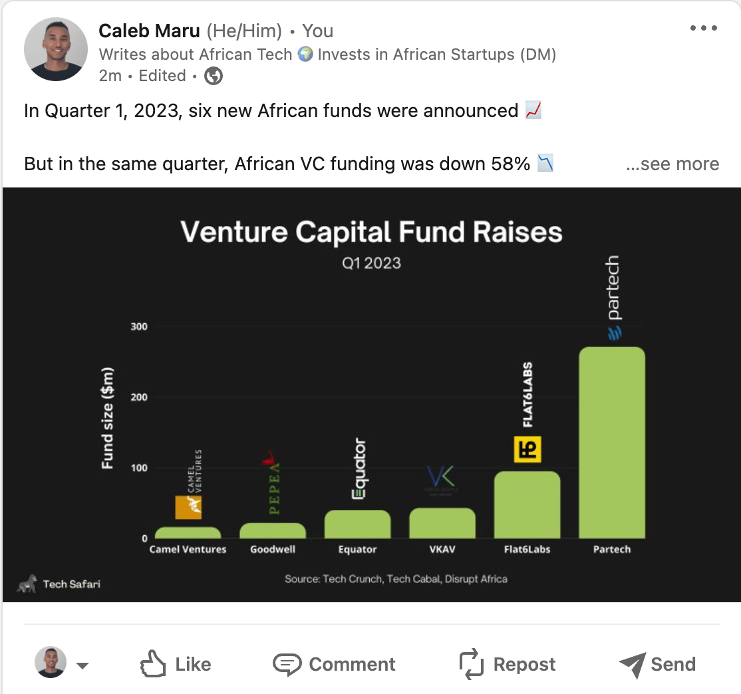Click the Flat6Labs yellow logo in chart
Image resolution: width=741 pixels, height=694 pixels.
click(x=528, y=449)
